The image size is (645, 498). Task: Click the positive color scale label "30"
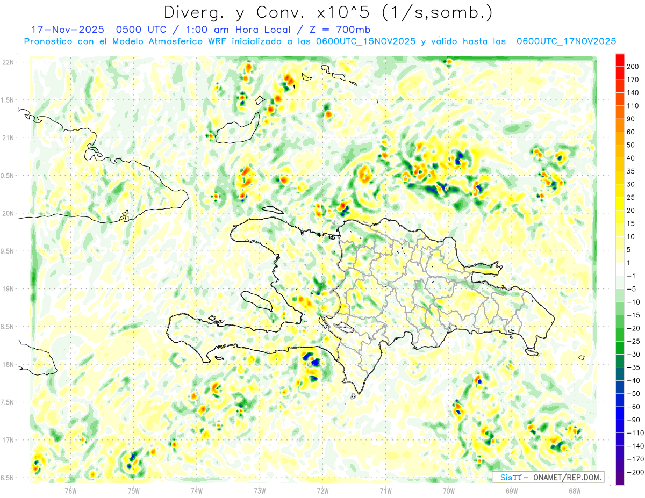tap(632, 184)
